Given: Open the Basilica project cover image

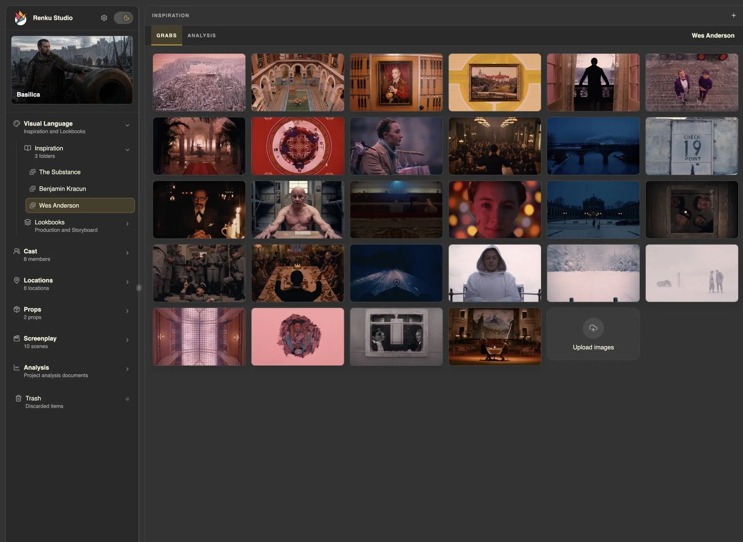Looking at the screenshot, I should (x=72, y=70).
